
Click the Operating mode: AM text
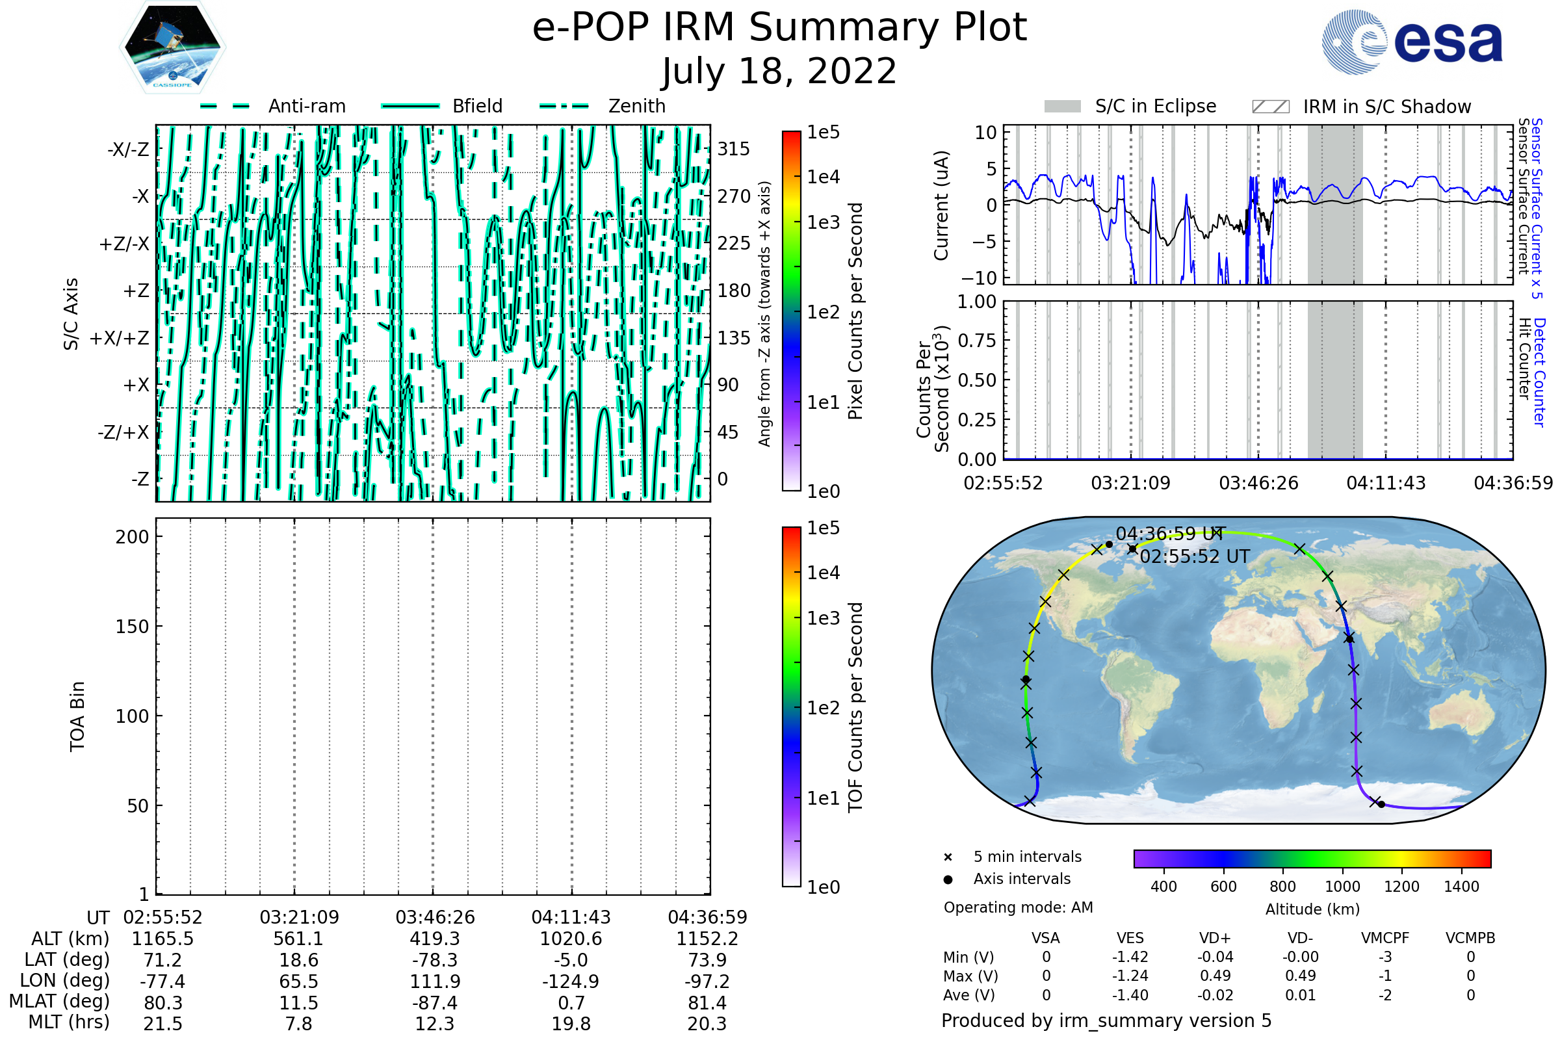click(1018, 907)
